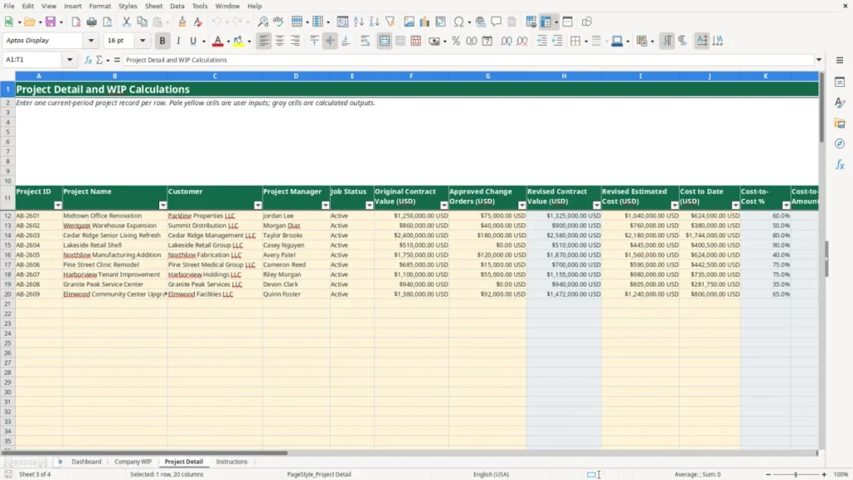Open the font name dropdown
The height and width of the screenshot is (480, 853).
pyautogui.click(x=91, y=41)
